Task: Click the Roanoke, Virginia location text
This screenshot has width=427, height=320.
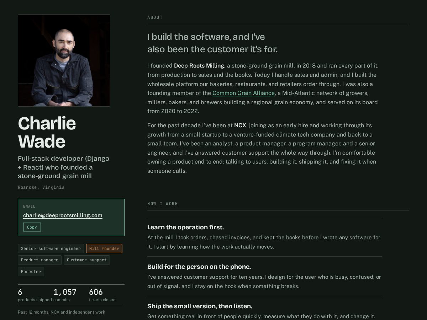Action: point(41,187)
